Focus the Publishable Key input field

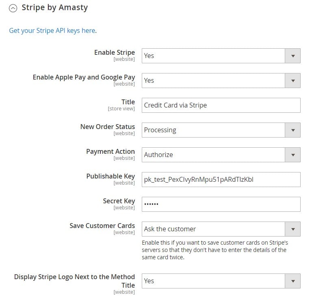click(x=221, y=179)
